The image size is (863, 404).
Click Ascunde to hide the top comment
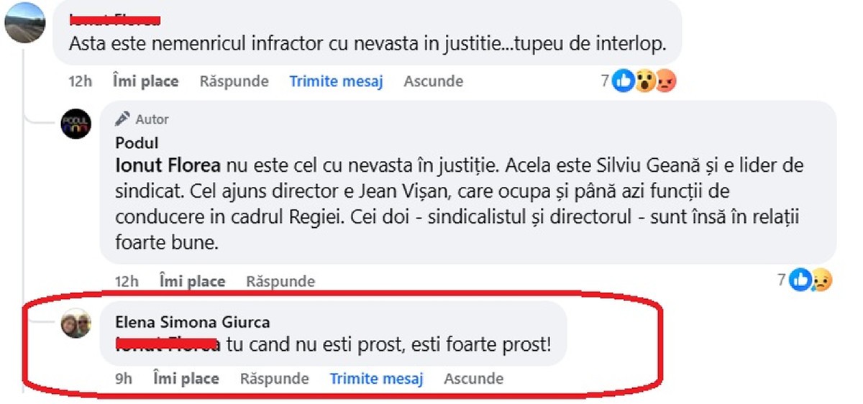[433, 81]
